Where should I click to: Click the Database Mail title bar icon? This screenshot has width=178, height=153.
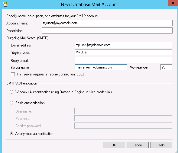pyautogui.click(x=5, y=4)
